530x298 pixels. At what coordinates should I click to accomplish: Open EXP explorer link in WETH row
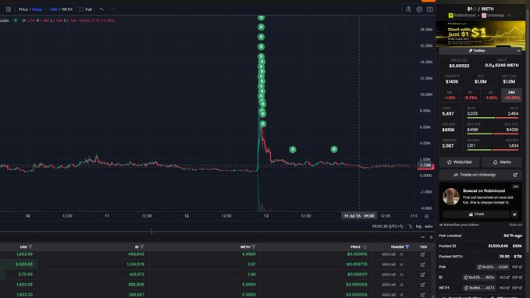pyautogui.click(x=517, y=288)
